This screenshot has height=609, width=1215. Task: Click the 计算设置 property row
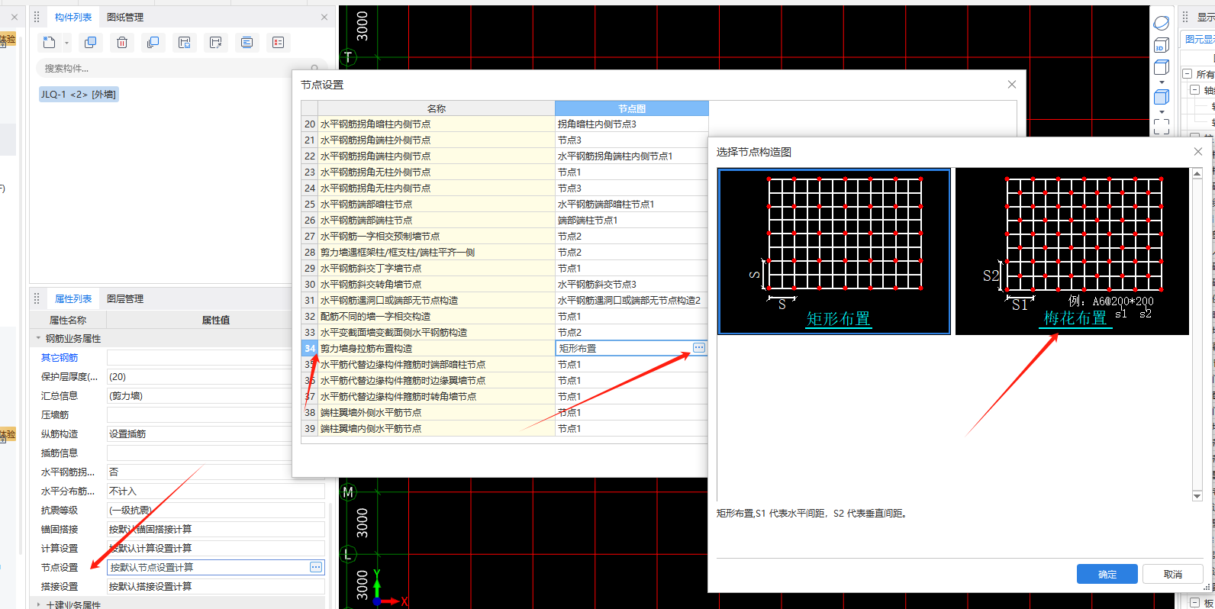pos(178,548)
